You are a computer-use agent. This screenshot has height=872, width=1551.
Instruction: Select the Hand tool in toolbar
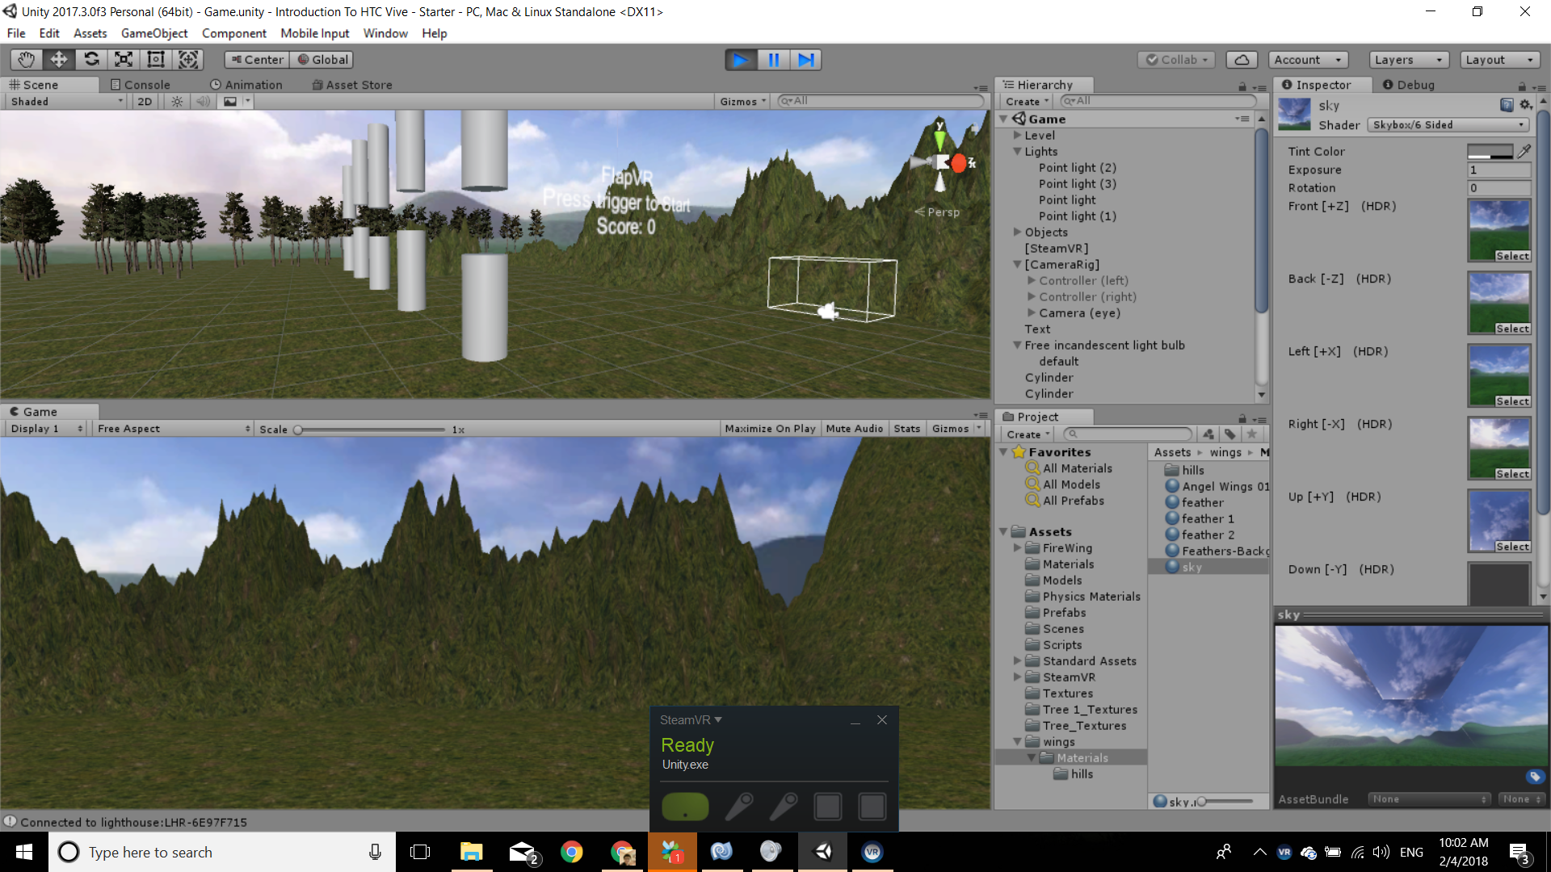[26, 60]
